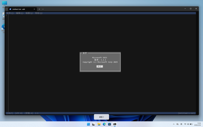Open the 视图(V) menu
This screenshot has width=203, height=127.
(29, 13)
